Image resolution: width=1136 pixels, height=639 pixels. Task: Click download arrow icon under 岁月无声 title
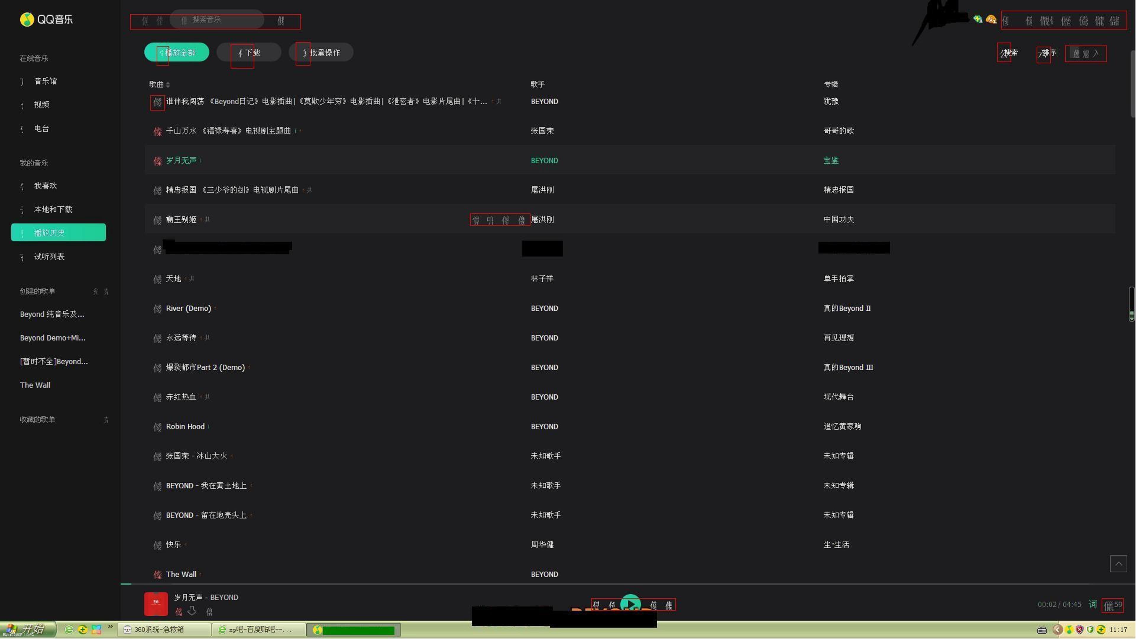click(192, 611)
